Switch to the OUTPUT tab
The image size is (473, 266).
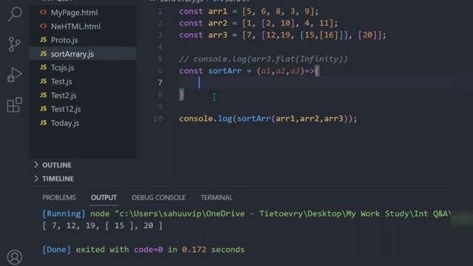click(103, 197)
